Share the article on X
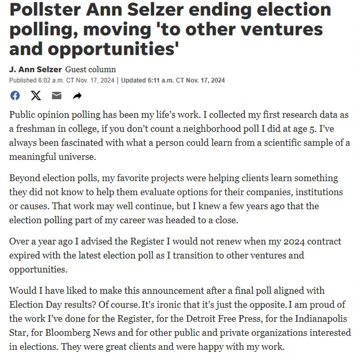The image size is (354, 354). point(35,96)
